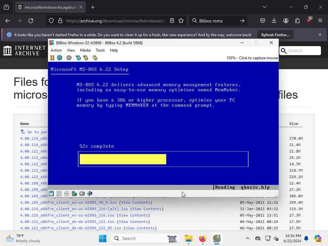View Contents of WIN95_216.iso

pos(133,215)
